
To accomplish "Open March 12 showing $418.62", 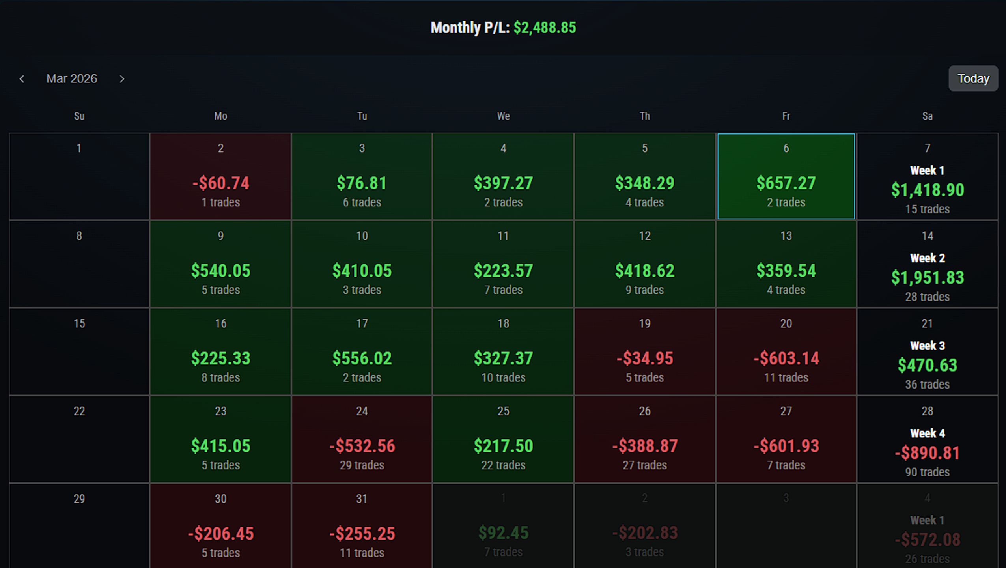I will click(644, 264).
